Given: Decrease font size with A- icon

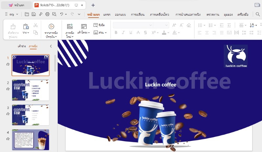Looking at the screenshot, I should coord(181,25).
